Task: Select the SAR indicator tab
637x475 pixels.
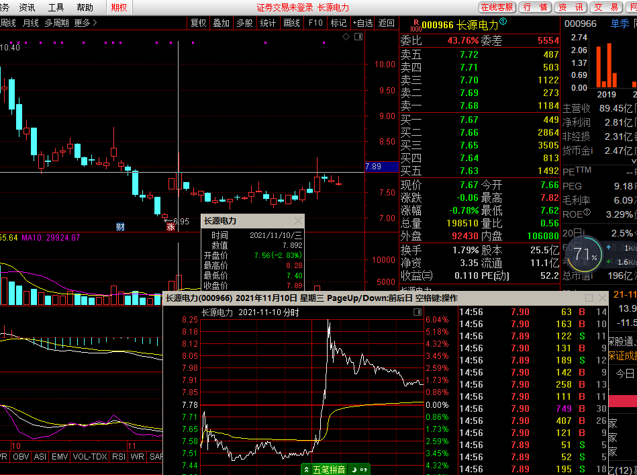Action: [156, 457]
